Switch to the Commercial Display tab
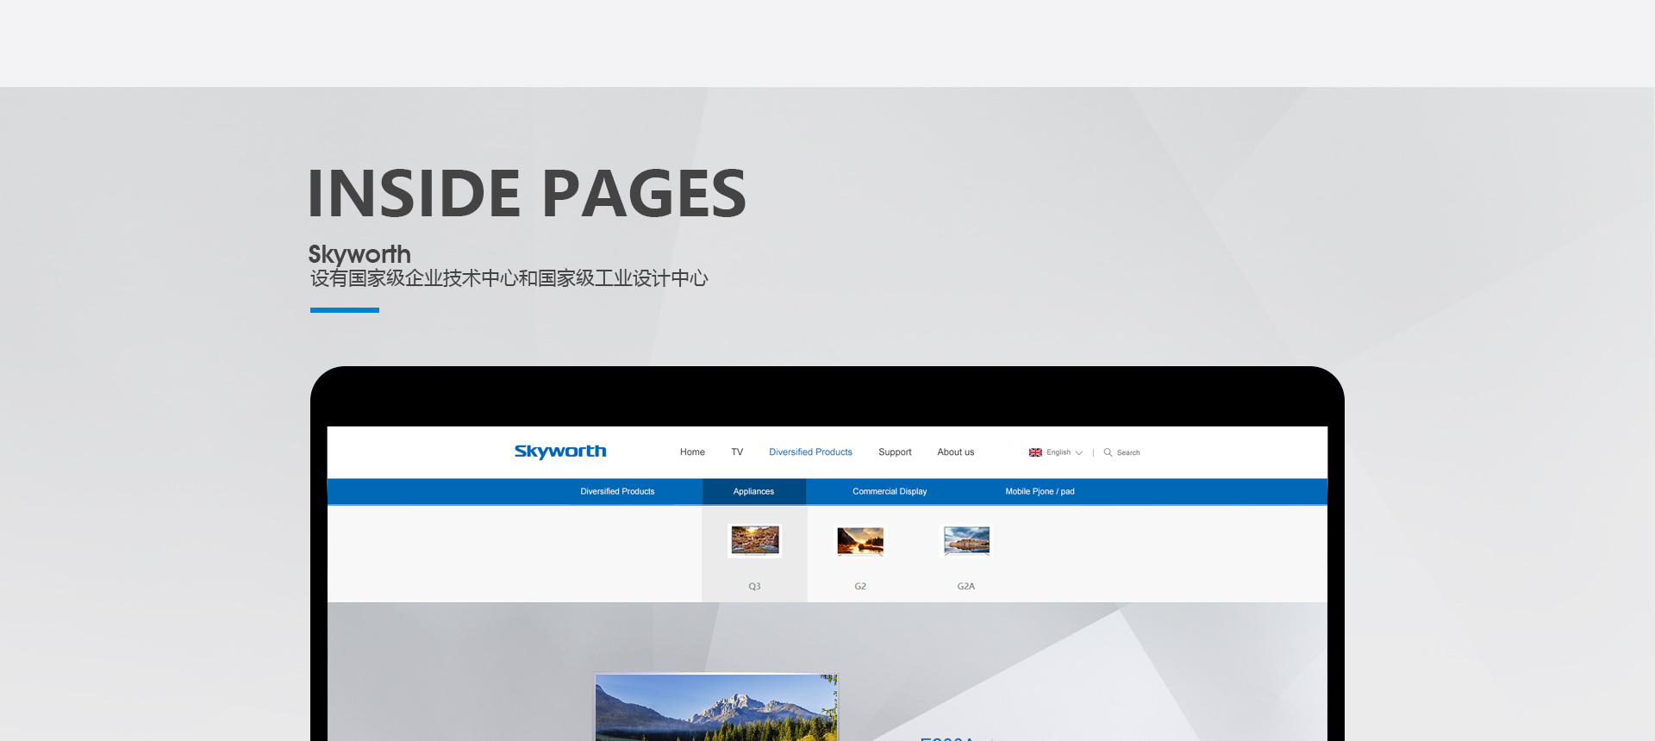 pos(890,492)
